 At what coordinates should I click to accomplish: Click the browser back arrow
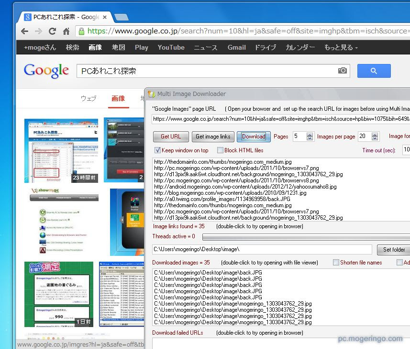pyautogui.click(x=25, y=32)
